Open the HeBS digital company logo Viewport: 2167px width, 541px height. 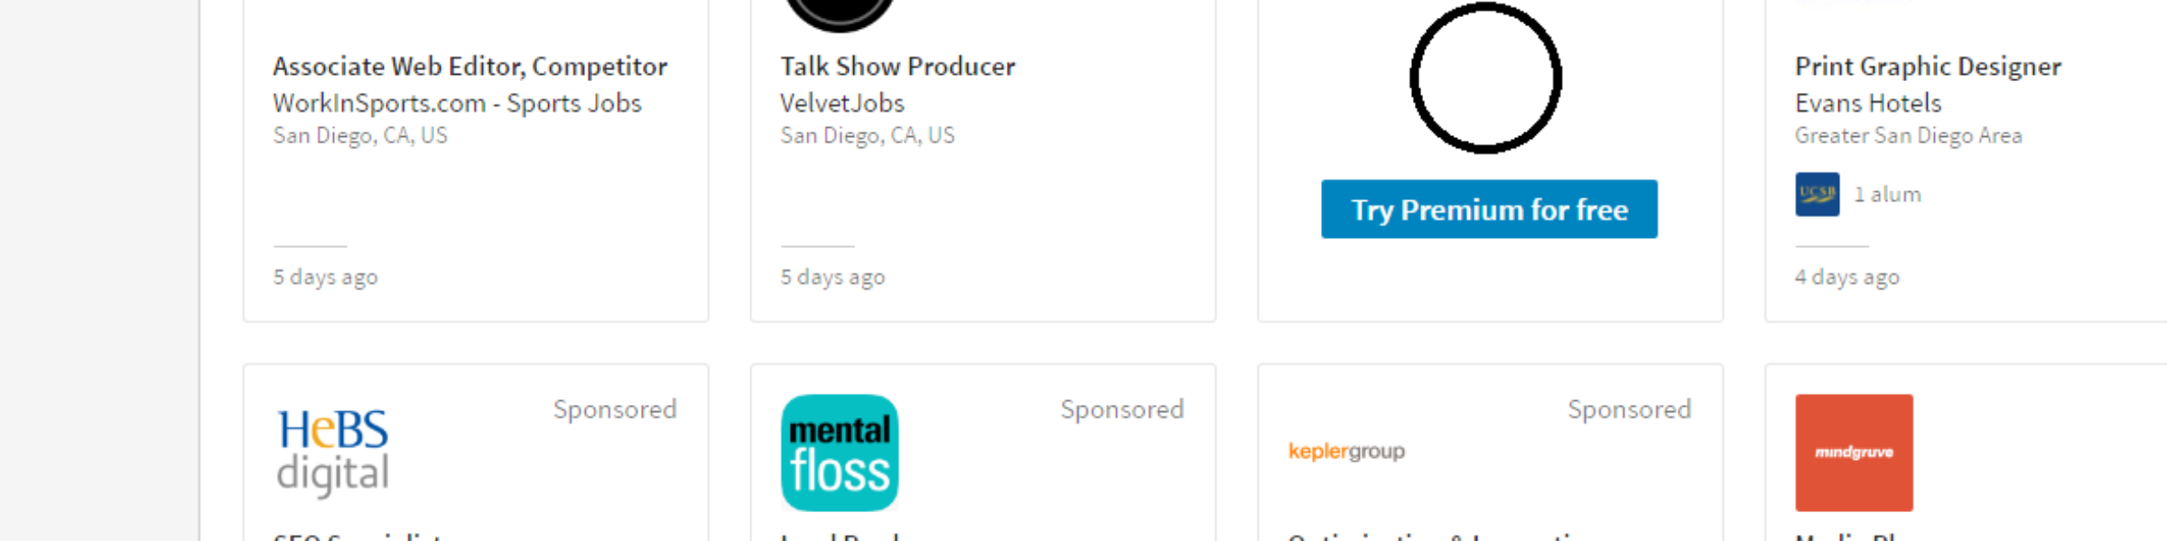click(333, 453)
